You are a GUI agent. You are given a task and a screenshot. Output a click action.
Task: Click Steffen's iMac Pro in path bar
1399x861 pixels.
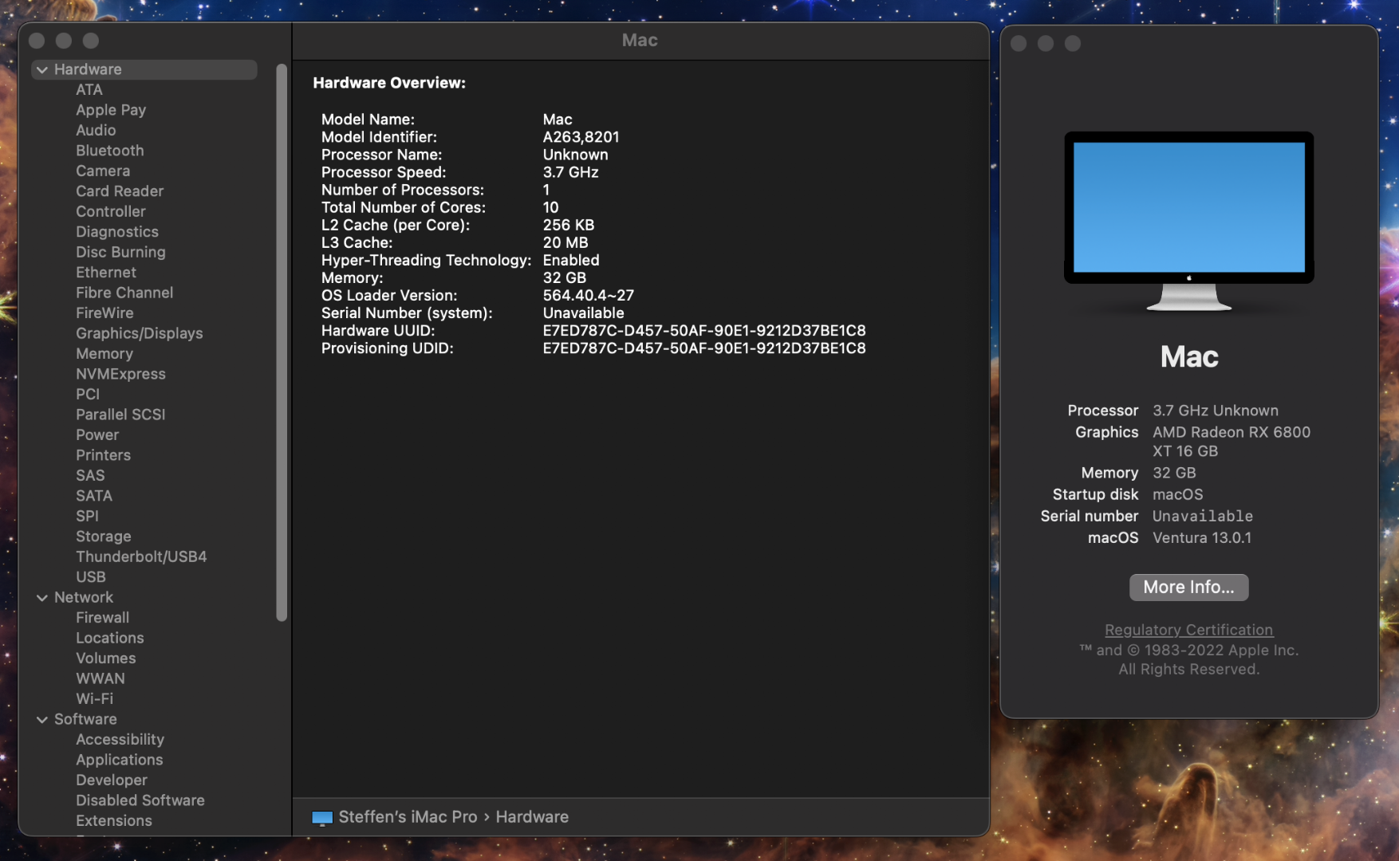tap(408, 818)
